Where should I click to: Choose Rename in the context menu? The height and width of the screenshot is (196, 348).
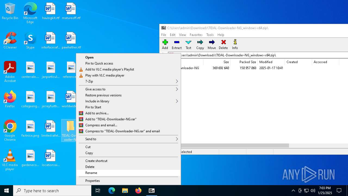coord(128,173)
